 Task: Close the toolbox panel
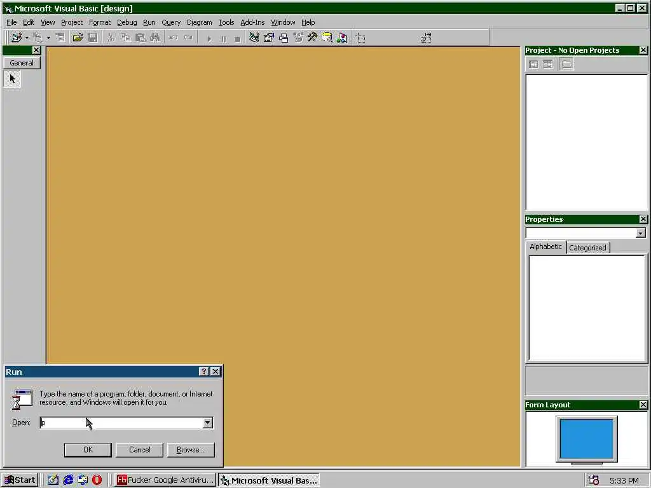(36, 50)
